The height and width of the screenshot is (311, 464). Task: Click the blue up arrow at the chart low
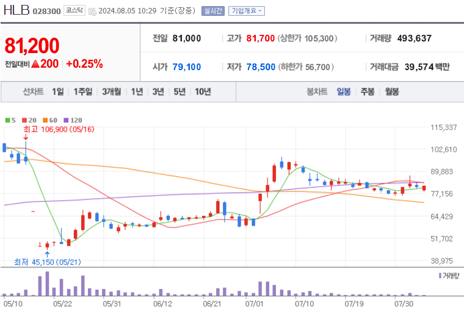[x=47, y=254]
